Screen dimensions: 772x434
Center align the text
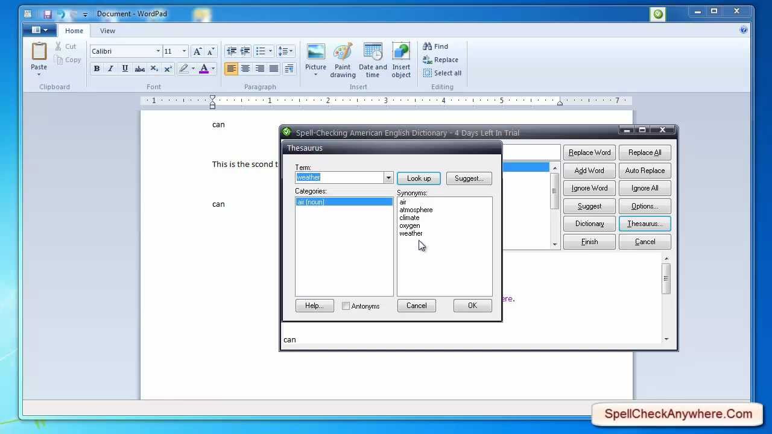point(245,69)
